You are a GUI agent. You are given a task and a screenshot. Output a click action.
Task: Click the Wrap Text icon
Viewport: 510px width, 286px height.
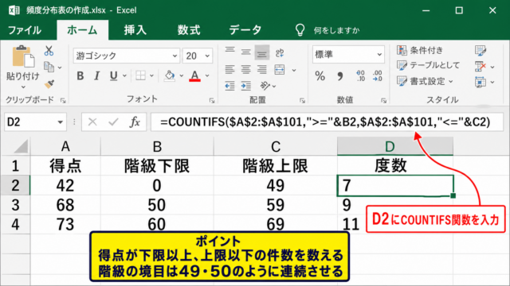coord(280,53)
